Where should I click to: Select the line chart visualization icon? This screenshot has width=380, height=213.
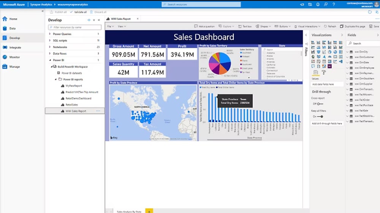point(313,47)
